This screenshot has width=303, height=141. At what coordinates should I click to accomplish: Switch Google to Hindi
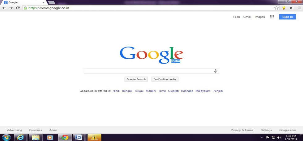(x=116, y=91)
